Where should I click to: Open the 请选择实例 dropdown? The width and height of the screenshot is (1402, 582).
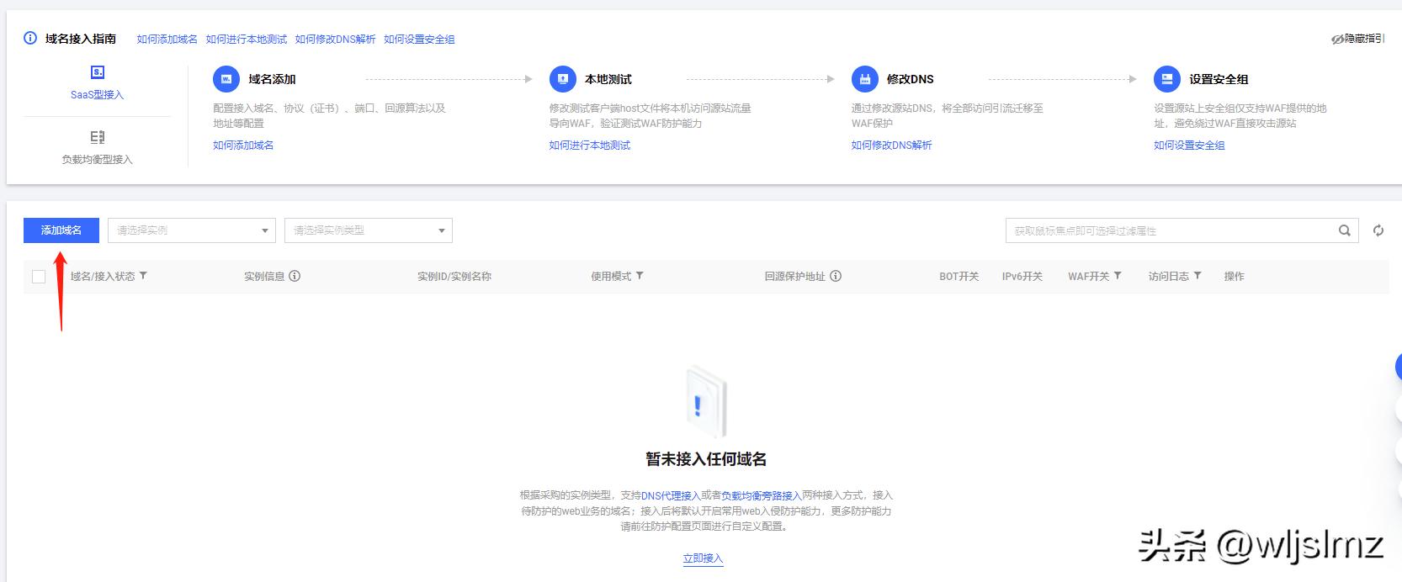192,230
